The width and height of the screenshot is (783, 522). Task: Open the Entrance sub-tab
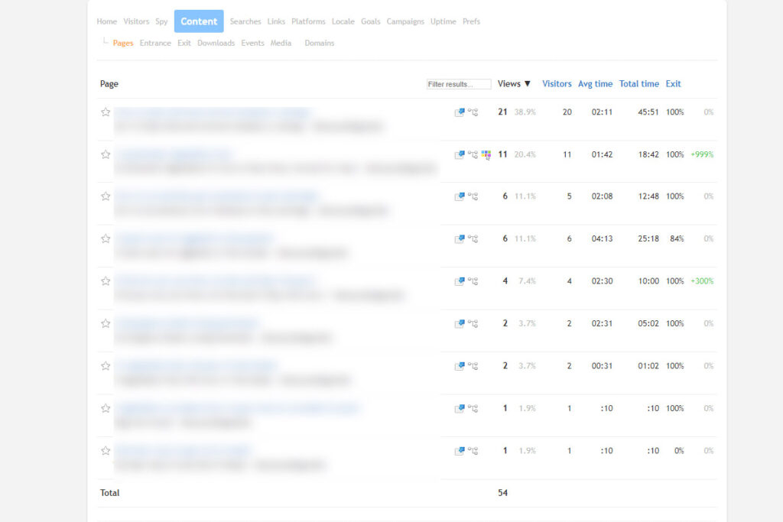click(155, 44)
